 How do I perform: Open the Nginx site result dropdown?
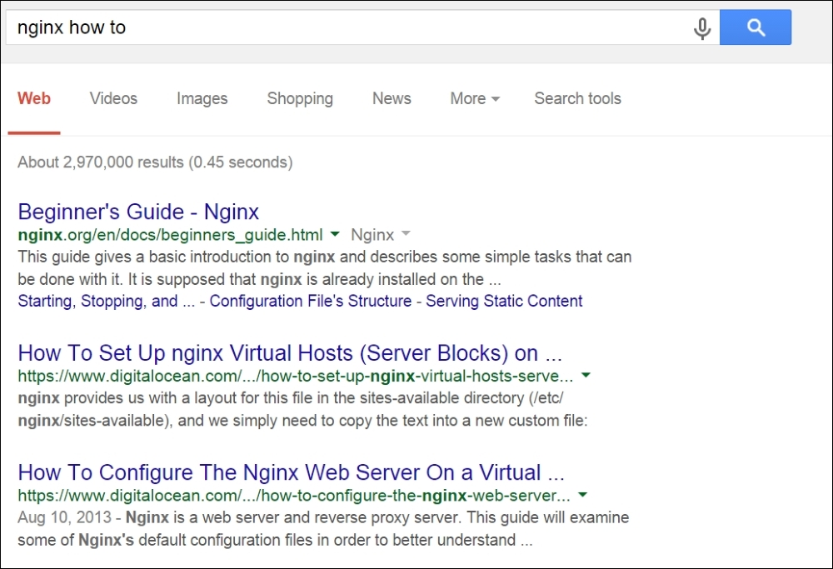405,235
